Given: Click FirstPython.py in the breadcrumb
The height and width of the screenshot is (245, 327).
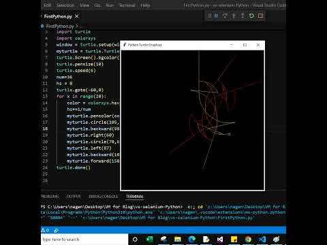Looking at the screenshot, I should pyautogui.click(x=60, y=26).
